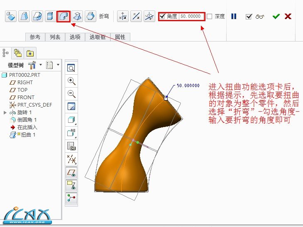Select the RIGHT datum plane
The image size is (303, 227).
click(x=21, y=83)
